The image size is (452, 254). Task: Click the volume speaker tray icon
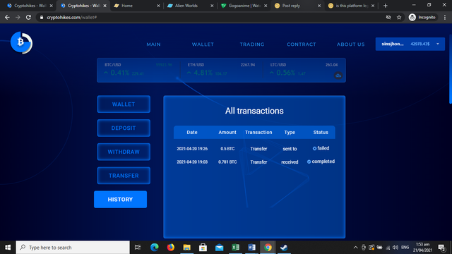click(395, 248)
